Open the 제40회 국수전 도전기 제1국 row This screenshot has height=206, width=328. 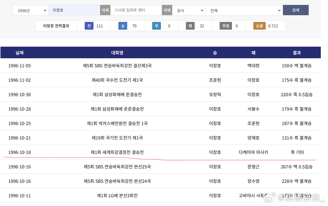coord(160,80)
